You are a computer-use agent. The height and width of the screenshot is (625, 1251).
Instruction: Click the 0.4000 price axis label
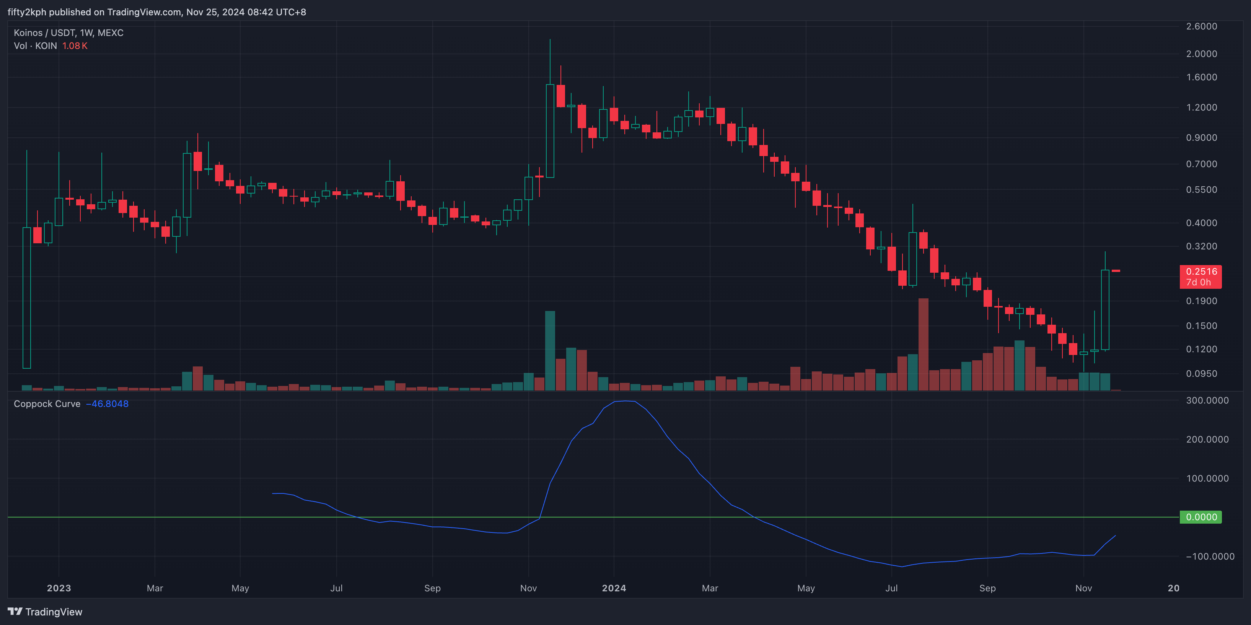(1202, 222)
